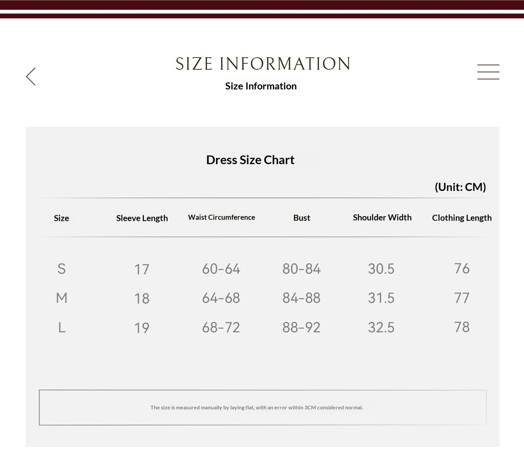Image resolution: width=524 pixels, height=468 pixels.
Task: Click the 'Dress Size Chart' title
Action: [250, 160]
